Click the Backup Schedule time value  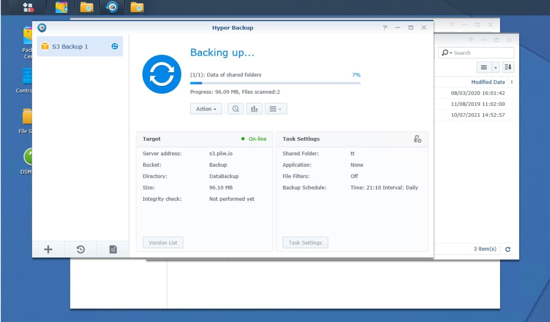click(x=384, y=187)
